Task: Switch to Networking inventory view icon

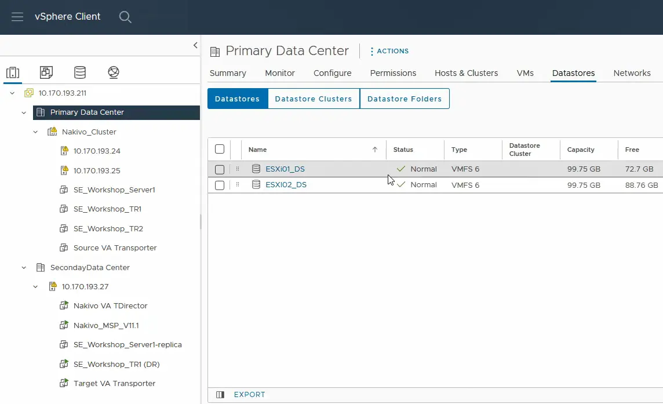Action: coord(114,72)
